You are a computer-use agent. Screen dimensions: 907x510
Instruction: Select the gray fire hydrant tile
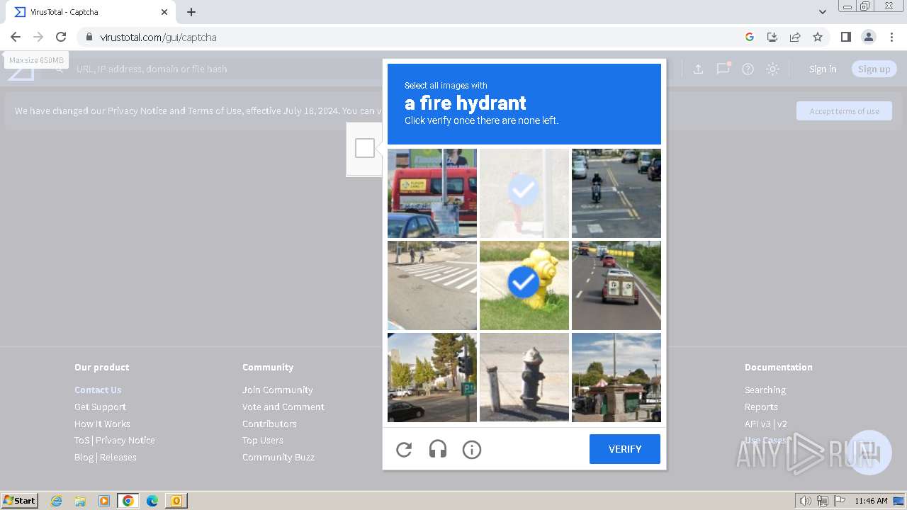(x=524, y=378)
